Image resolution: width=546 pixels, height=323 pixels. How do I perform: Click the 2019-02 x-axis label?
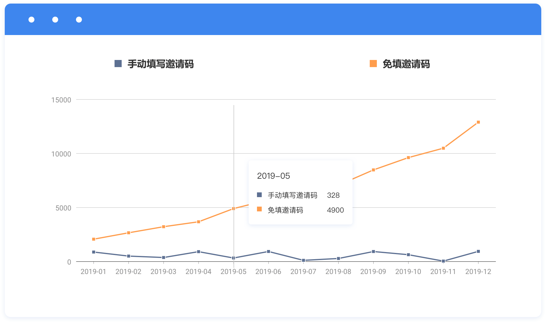click(128, 272)
